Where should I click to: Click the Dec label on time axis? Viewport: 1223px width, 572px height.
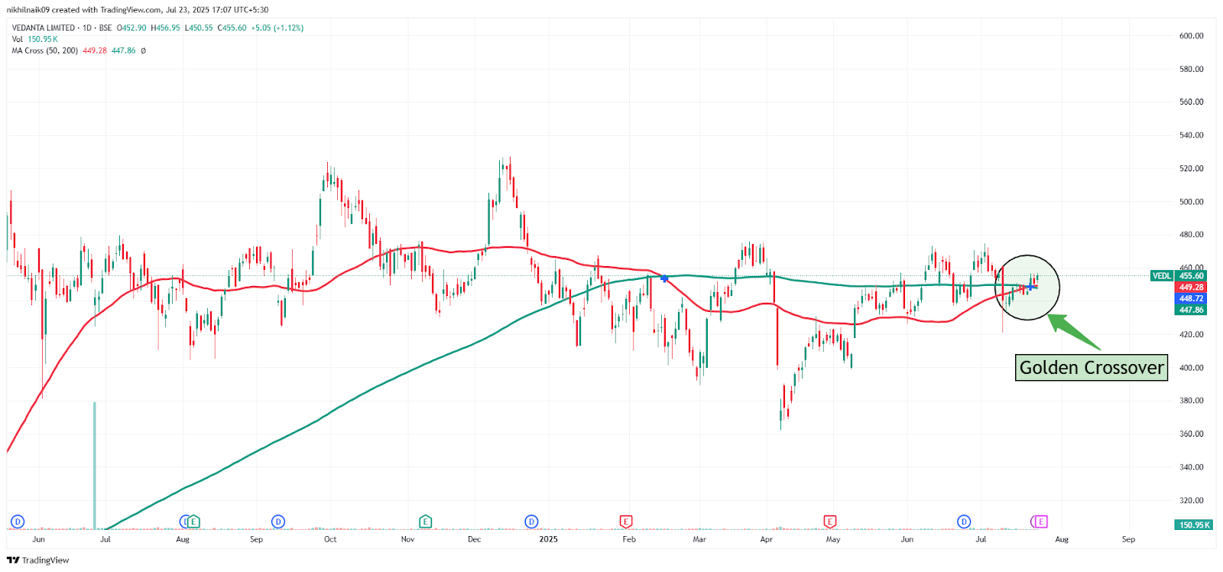(x=475, y=539)
